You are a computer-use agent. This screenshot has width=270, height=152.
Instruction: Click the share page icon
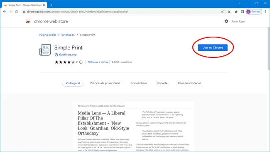coord(223,12)
